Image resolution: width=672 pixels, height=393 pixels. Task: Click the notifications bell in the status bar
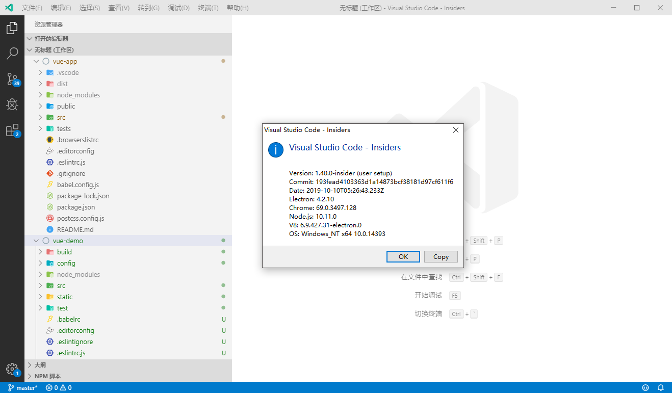pyautogui.click(x=660, y=387)
